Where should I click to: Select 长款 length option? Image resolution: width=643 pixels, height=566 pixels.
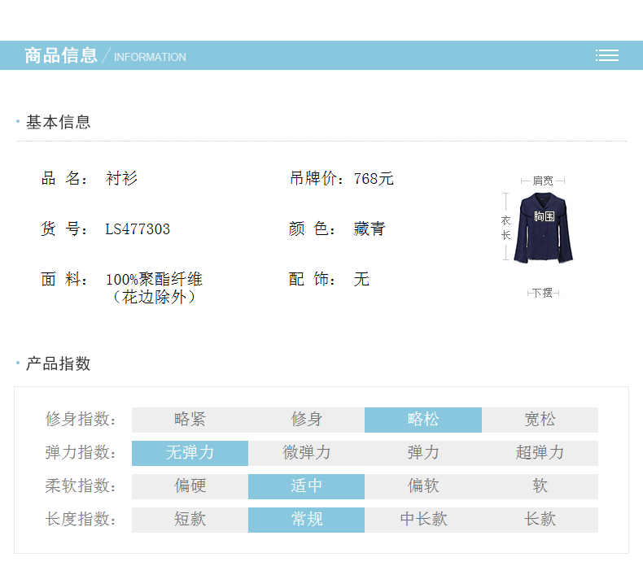(540, 520)
